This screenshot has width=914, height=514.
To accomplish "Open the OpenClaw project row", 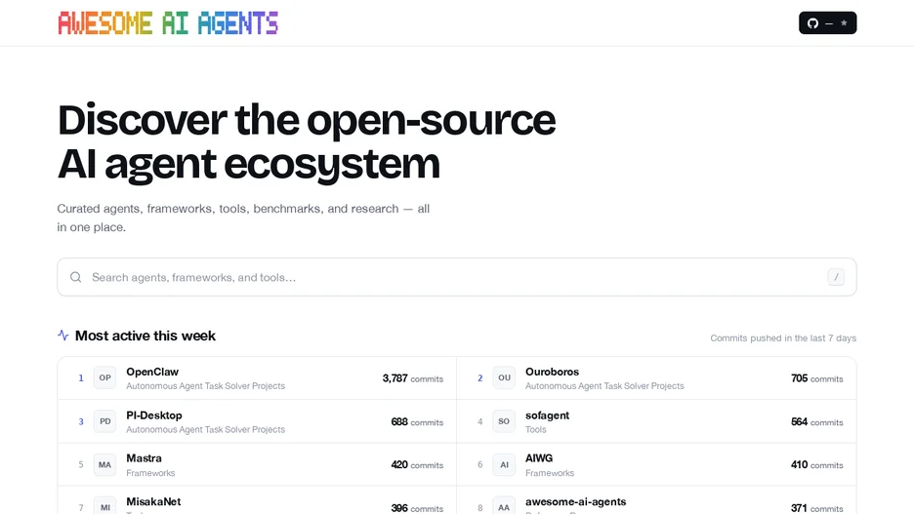I will point(257,378).
